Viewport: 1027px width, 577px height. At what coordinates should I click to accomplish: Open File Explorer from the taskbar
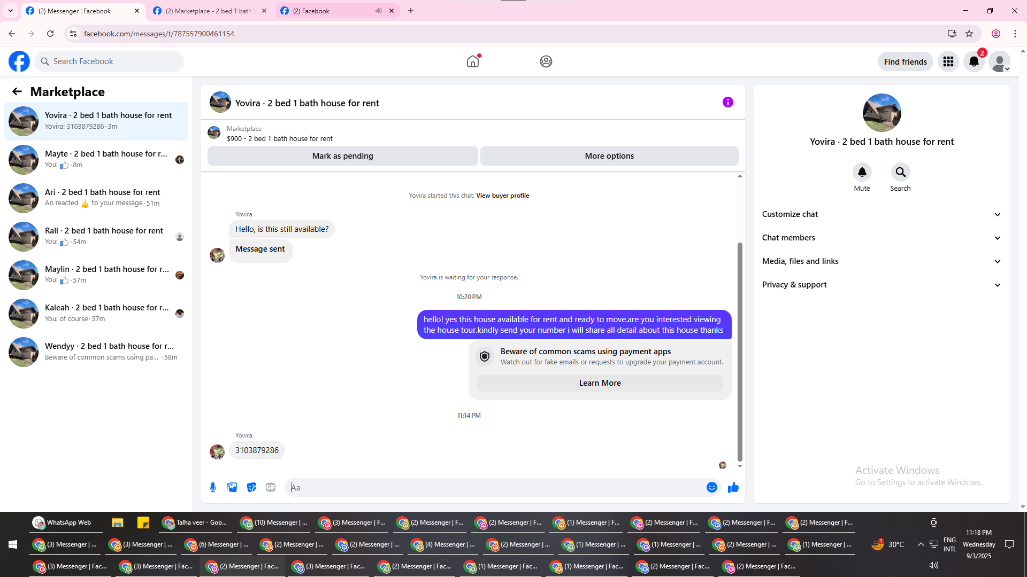(x=118, y=523)
